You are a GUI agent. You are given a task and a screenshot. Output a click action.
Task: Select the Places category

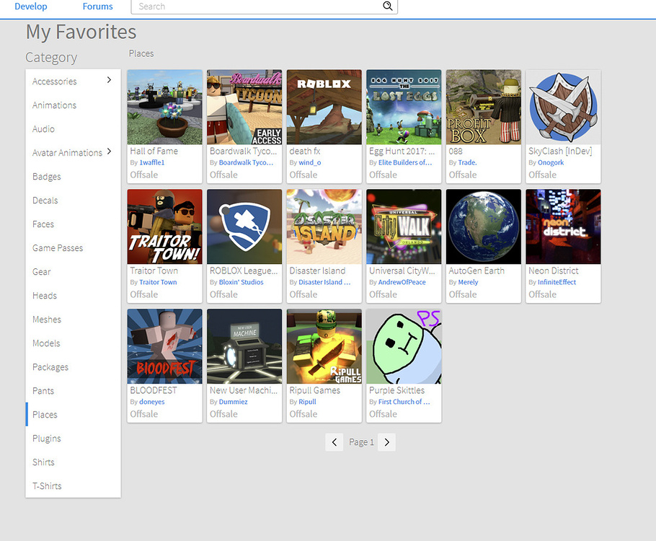click(74, 415)
